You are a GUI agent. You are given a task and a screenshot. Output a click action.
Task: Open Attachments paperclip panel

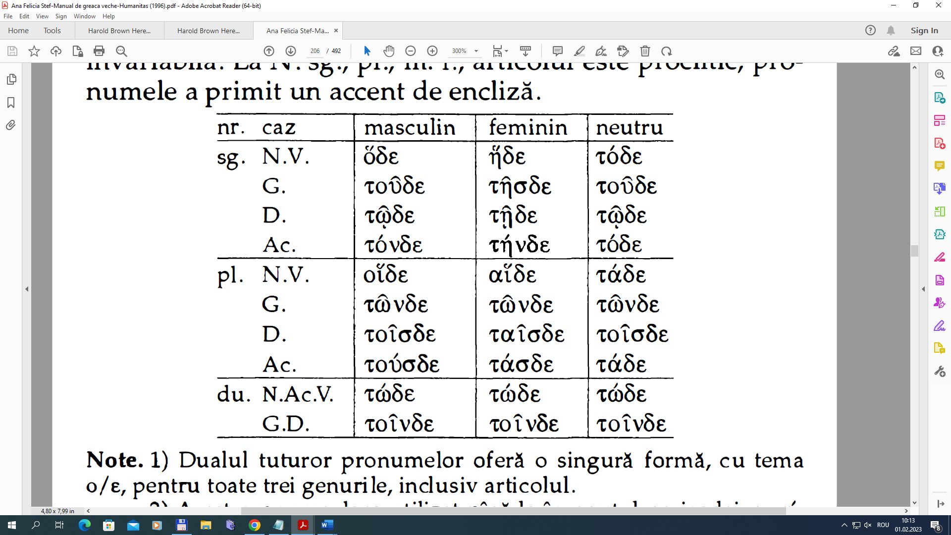click(x=11, y=125)
